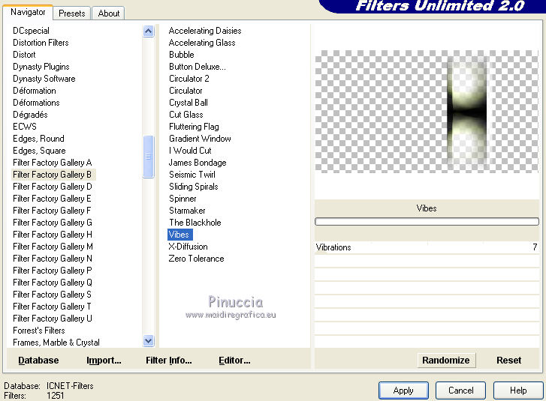Choose The Blackhole filter
The width and height of the screenshot is (546, 401).
tap(195, 223)
